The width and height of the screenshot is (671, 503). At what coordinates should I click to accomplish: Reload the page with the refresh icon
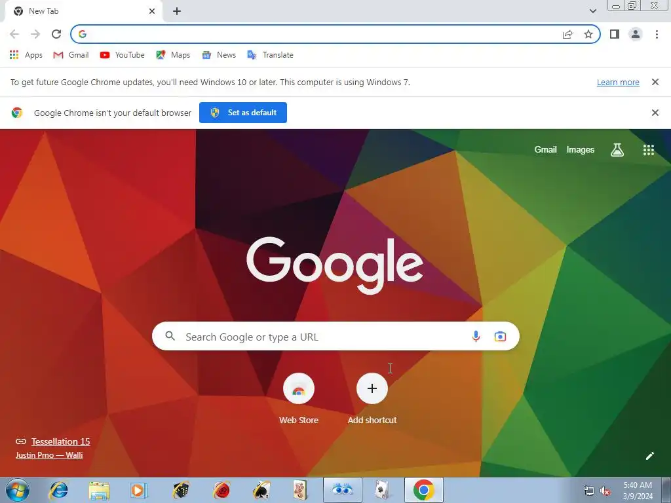(56, 34)
